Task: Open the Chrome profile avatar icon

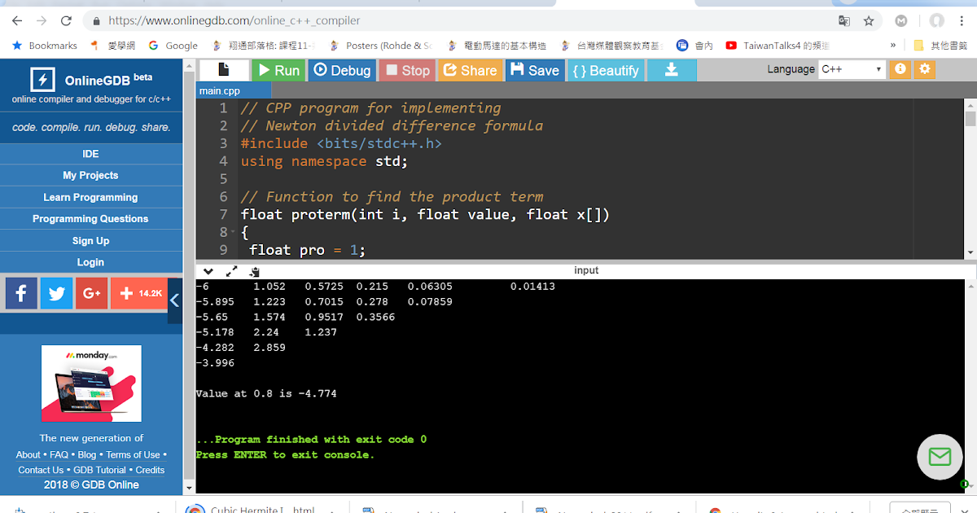Action: (x=937, y=20)
